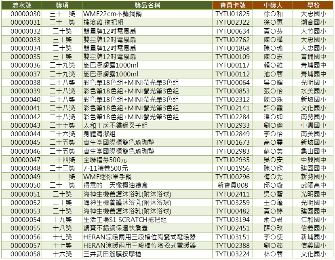Select serial number 00000044
Screen dimensions: 335x260
[x=25, y=134]
